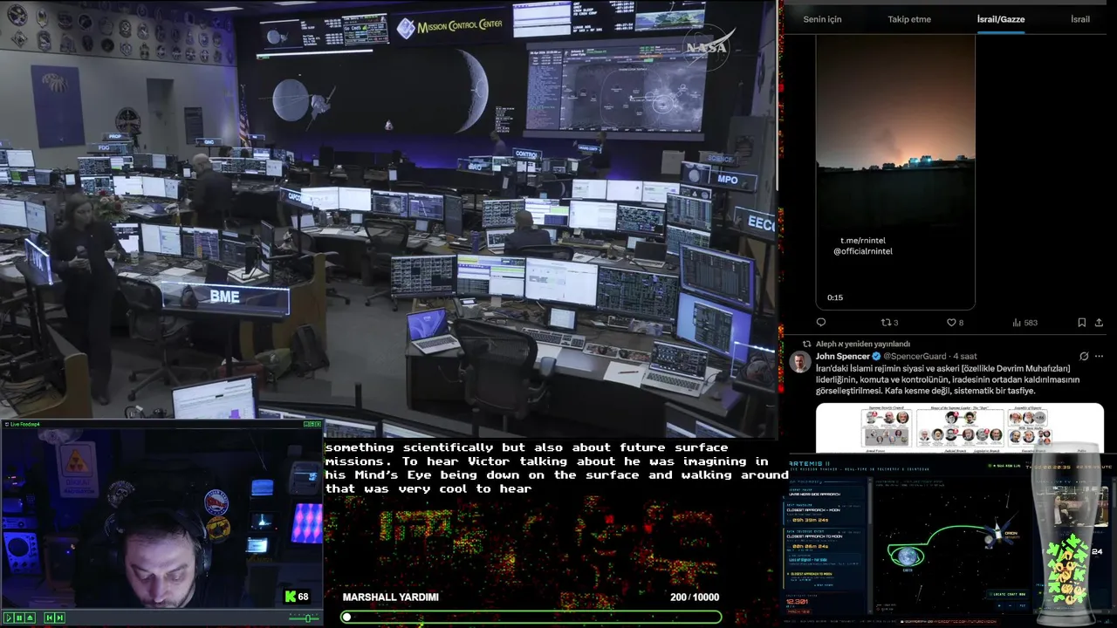Click the Grok icon on John Spencer post

pyautogui.click(x=1084, y=356)
